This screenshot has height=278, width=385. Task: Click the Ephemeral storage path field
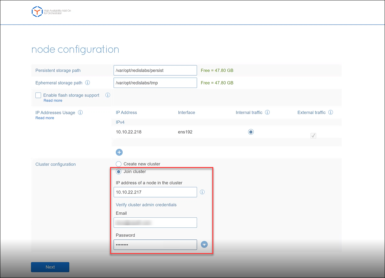click(x=155, y=83)
